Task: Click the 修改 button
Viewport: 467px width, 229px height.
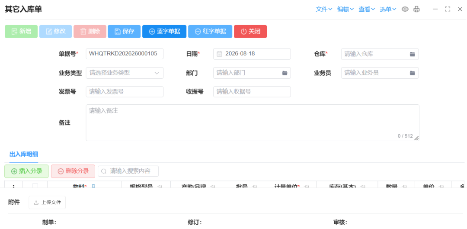Action: (x=56, y=31)
